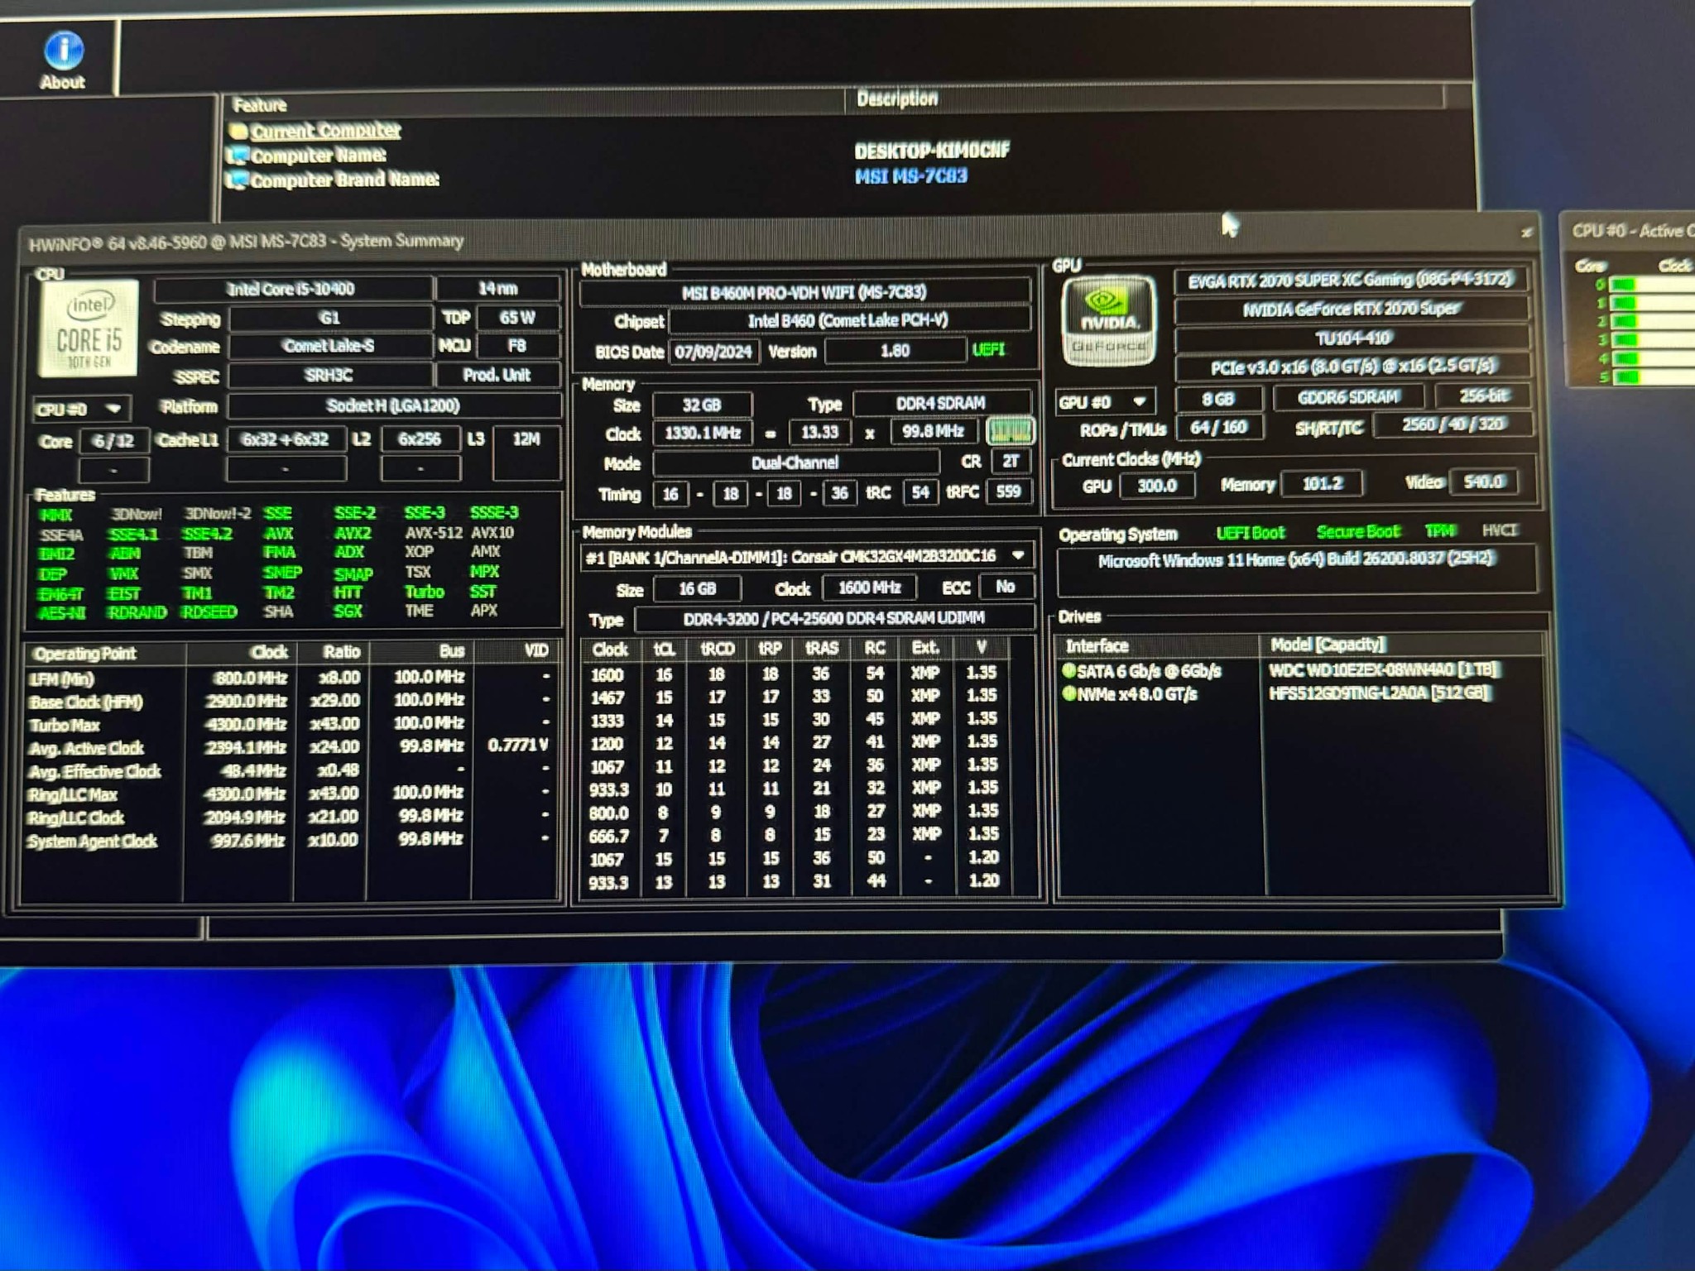Click the 1330.1 MHz memory clock value
The image size is (1695, 1271).
coord(702,433)
